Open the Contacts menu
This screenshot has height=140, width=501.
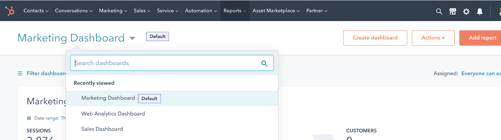click(36, 11)
